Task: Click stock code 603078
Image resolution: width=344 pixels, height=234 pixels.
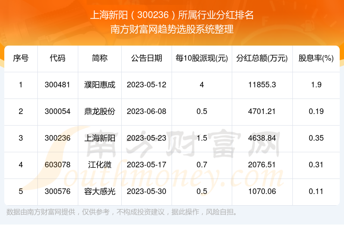Action: click(x=58, y=165)
